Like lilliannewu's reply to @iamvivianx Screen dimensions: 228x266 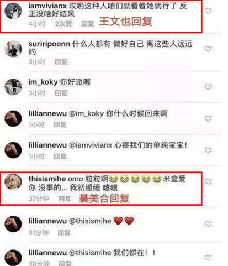[208, 150]
